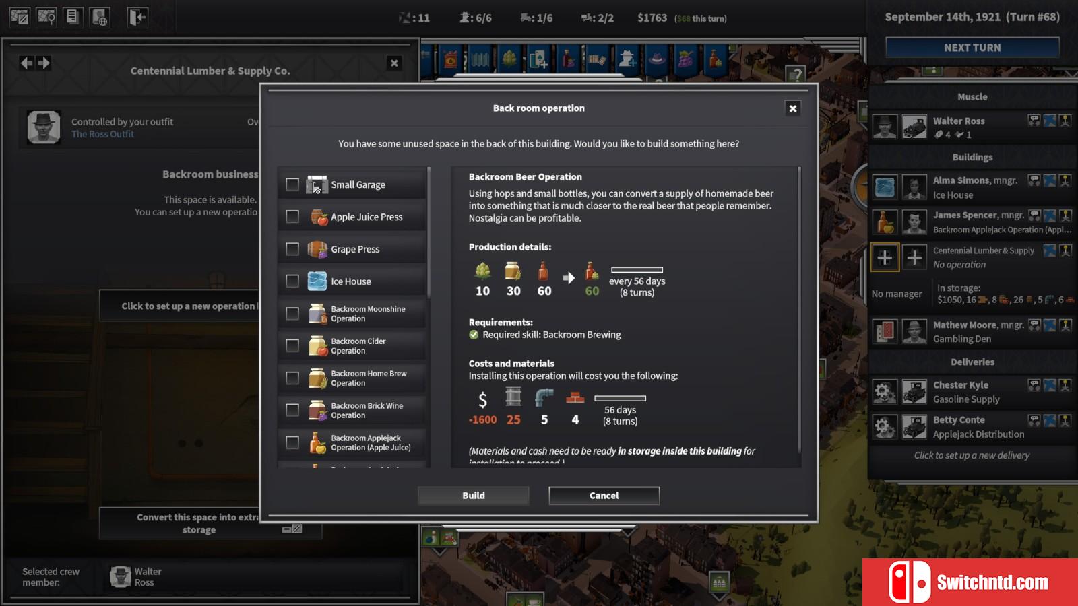The image size is (1078, 606).
Task: Click the September 14th, 1921 date text
Action: point(943,17)
